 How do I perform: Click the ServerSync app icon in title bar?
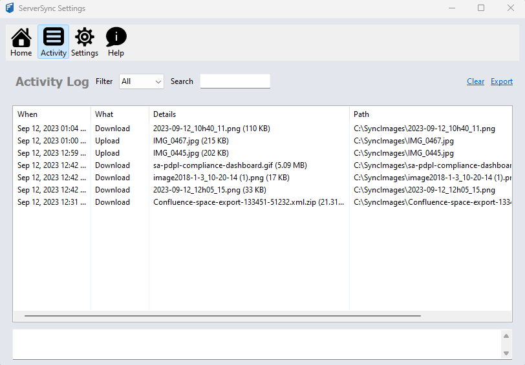pos(9,8)
